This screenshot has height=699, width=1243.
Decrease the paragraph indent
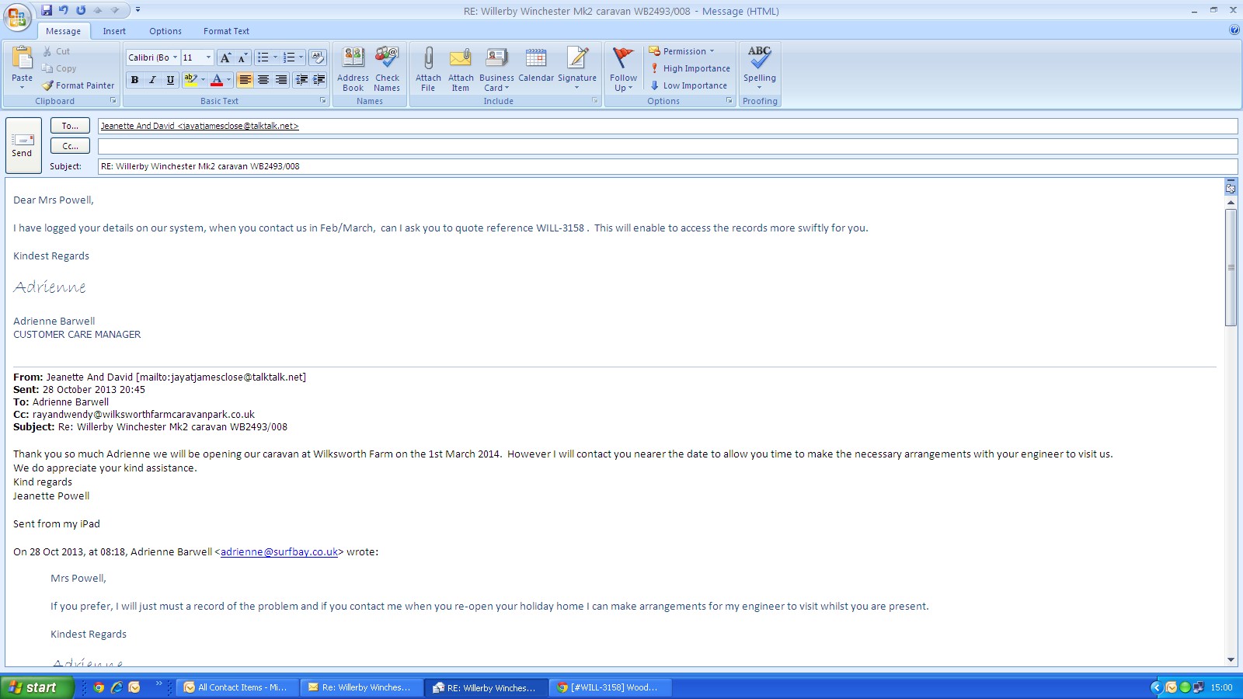click(301, 80)
